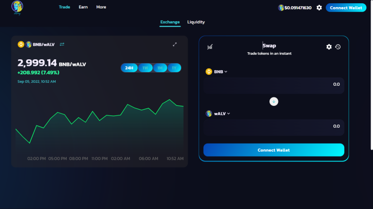This screenshot has width=373, height=209.
Task: Open swap settings gear in the Swap panel
Action: [329, 47]
